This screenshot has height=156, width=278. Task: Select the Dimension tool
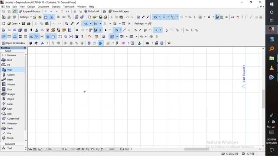click(x=13, y=123)
